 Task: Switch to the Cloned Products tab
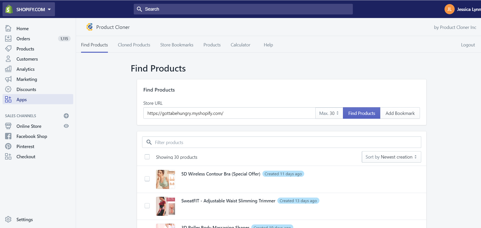tap(134, 45)
